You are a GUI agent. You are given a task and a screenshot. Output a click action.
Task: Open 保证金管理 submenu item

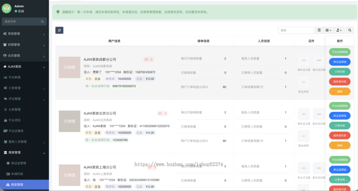coord(24,163)
